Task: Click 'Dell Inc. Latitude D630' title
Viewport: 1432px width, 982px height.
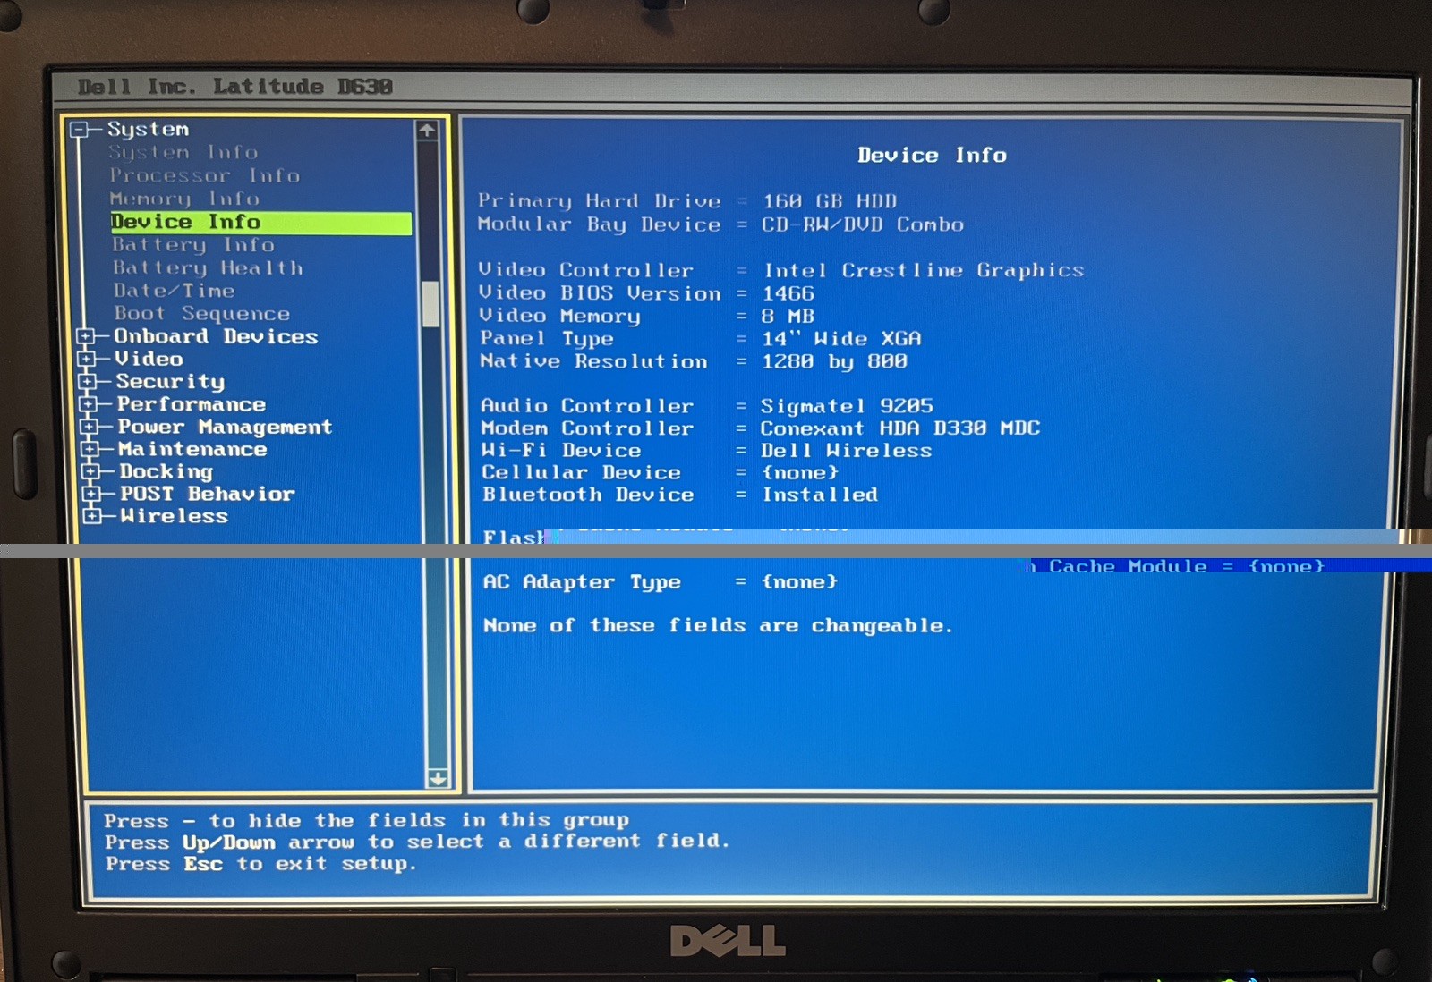Action: point(234,87)
